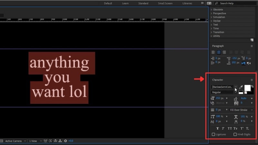Switch to the Default workspace
258x145 pixels.
coord(108,3)
